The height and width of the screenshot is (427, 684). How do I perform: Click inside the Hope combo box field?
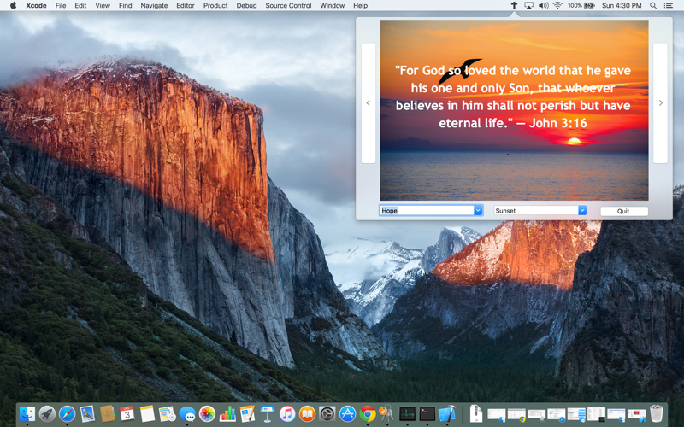coord(427,210)
